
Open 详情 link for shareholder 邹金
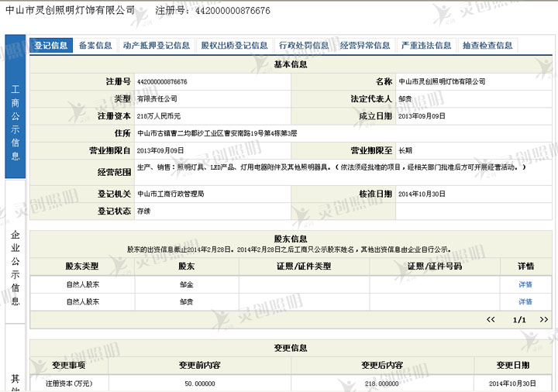tap(525, 284)
